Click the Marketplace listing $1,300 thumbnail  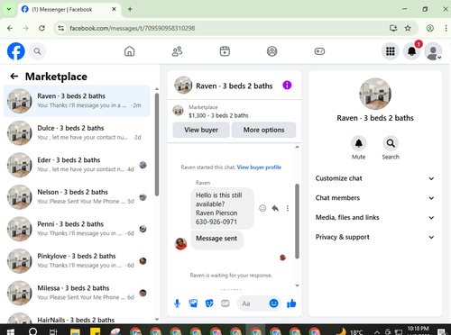coord(178,111)
